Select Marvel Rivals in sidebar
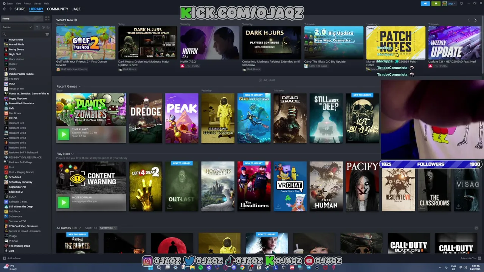 [16, 44]
